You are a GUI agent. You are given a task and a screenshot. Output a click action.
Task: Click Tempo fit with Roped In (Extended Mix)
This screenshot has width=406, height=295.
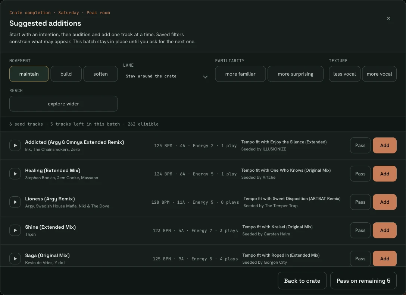281,255
